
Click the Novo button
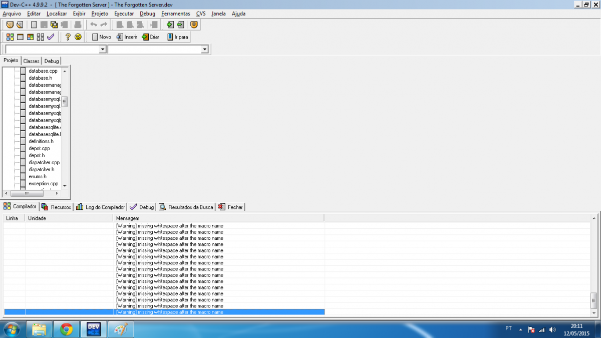click(101, 37)
